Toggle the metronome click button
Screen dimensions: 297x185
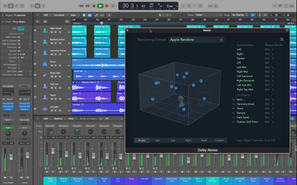(216, 6)
